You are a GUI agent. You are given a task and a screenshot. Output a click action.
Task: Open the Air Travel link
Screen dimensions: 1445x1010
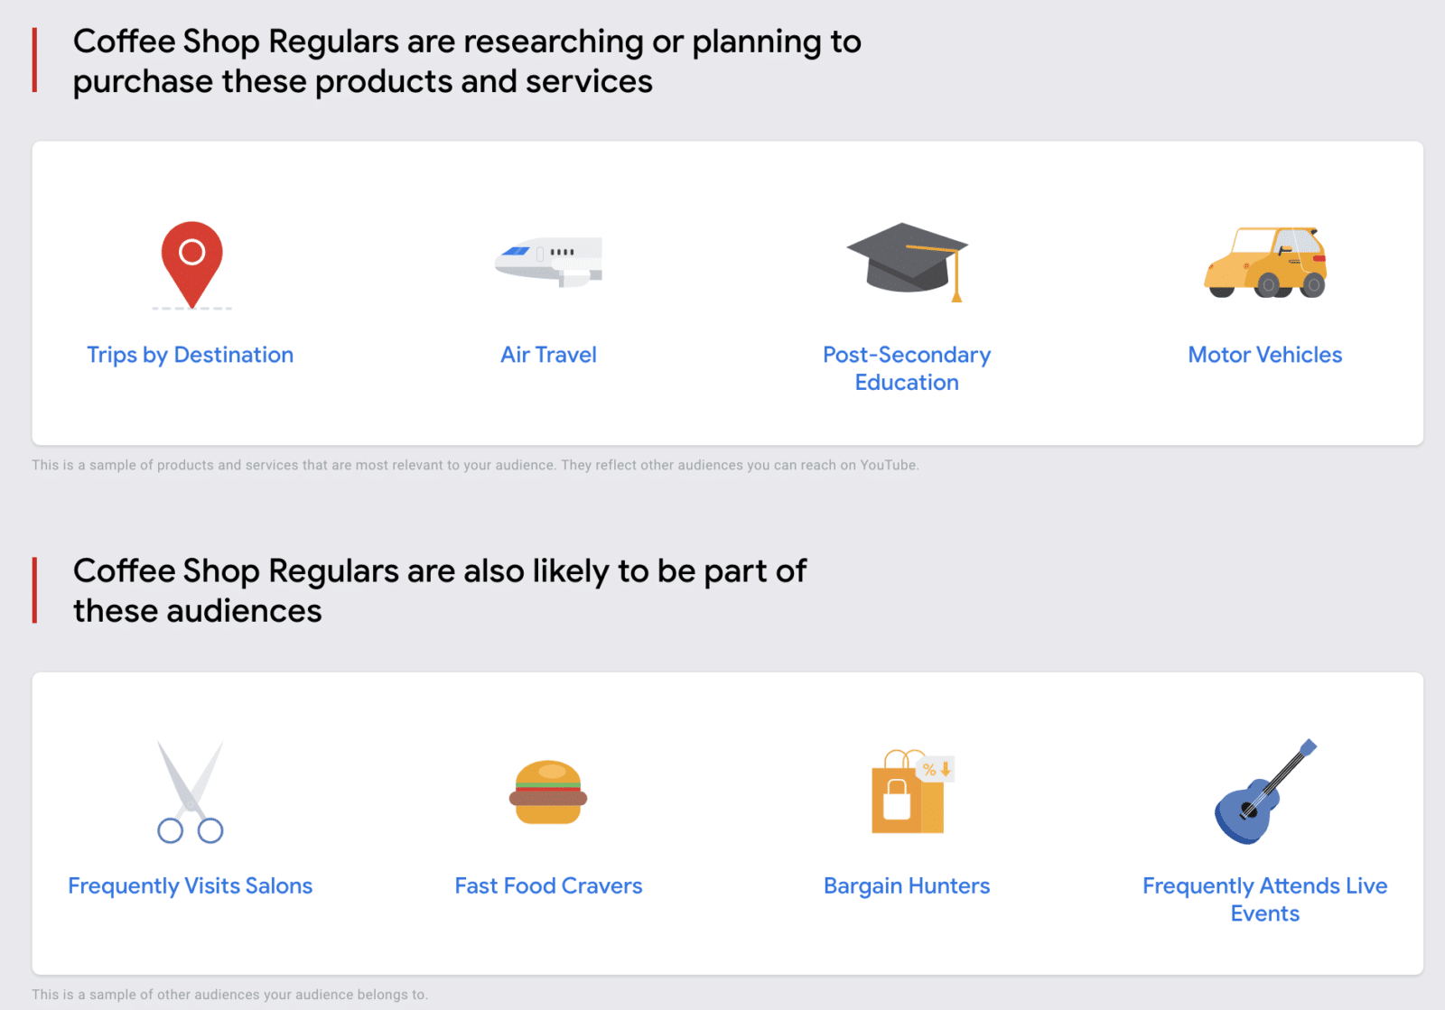(x=548, y=355)
